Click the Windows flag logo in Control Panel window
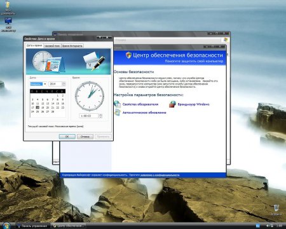 coord(226,40)
